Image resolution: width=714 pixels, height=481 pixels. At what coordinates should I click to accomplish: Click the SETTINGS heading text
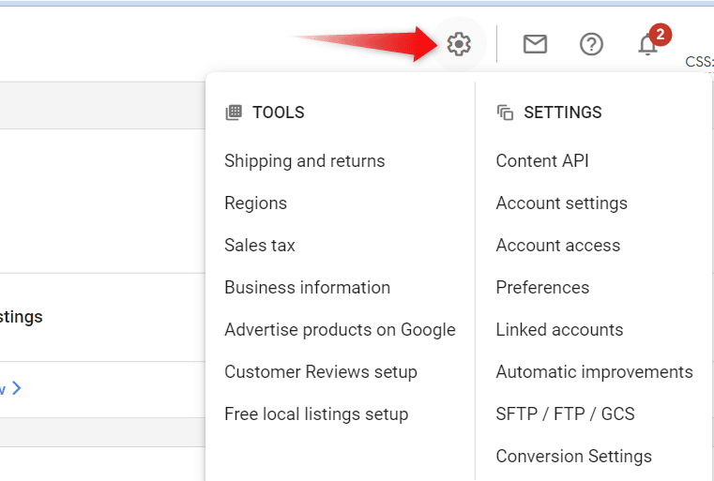(x=563, y=113)
